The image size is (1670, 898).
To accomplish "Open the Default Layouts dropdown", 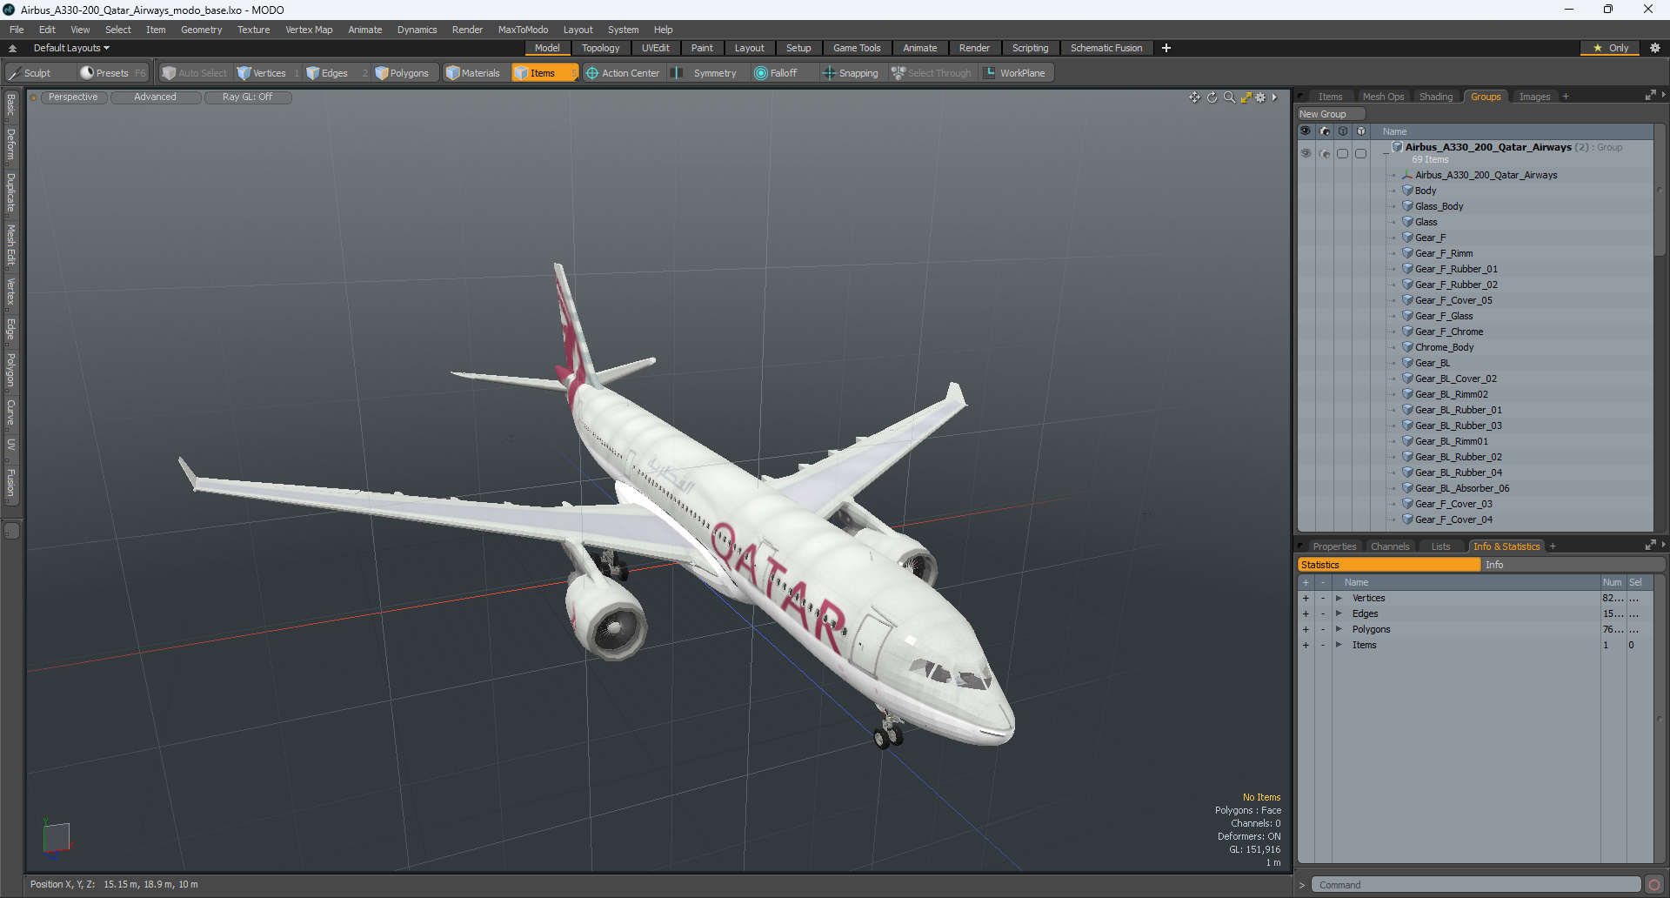I will (71, 48).
